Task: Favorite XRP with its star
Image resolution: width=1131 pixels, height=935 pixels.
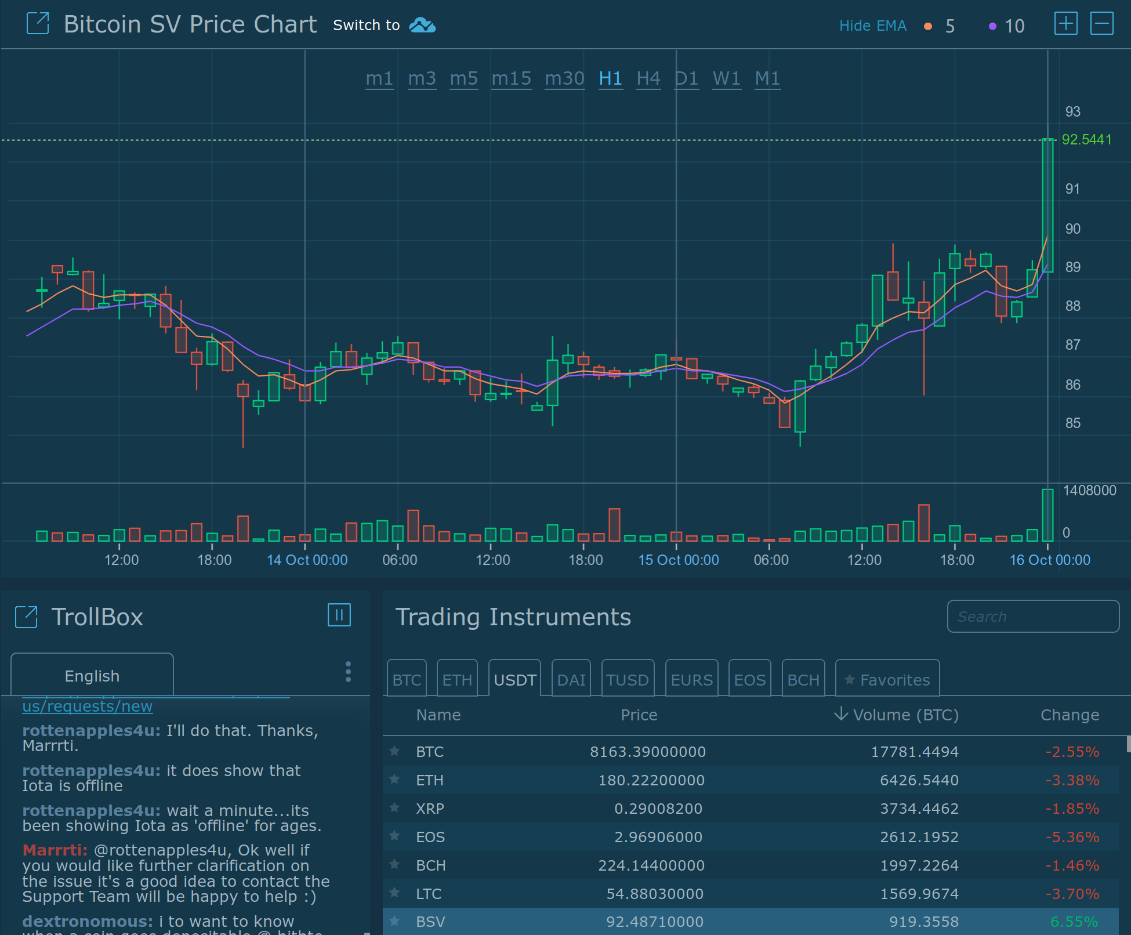Action: [x=394, y=807]
